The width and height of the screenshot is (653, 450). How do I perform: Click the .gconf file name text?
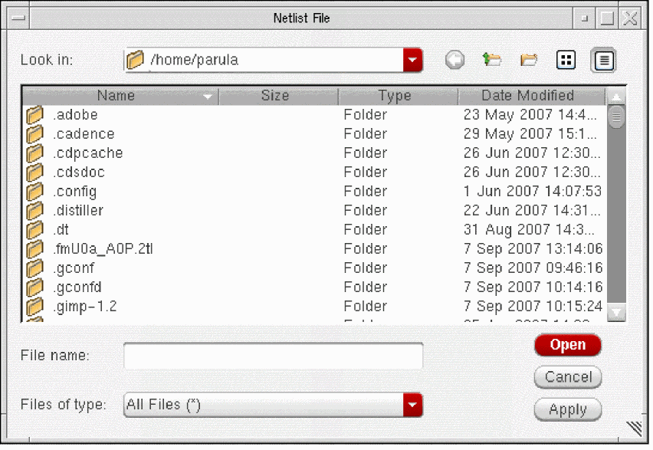click(x=74, y=268)
